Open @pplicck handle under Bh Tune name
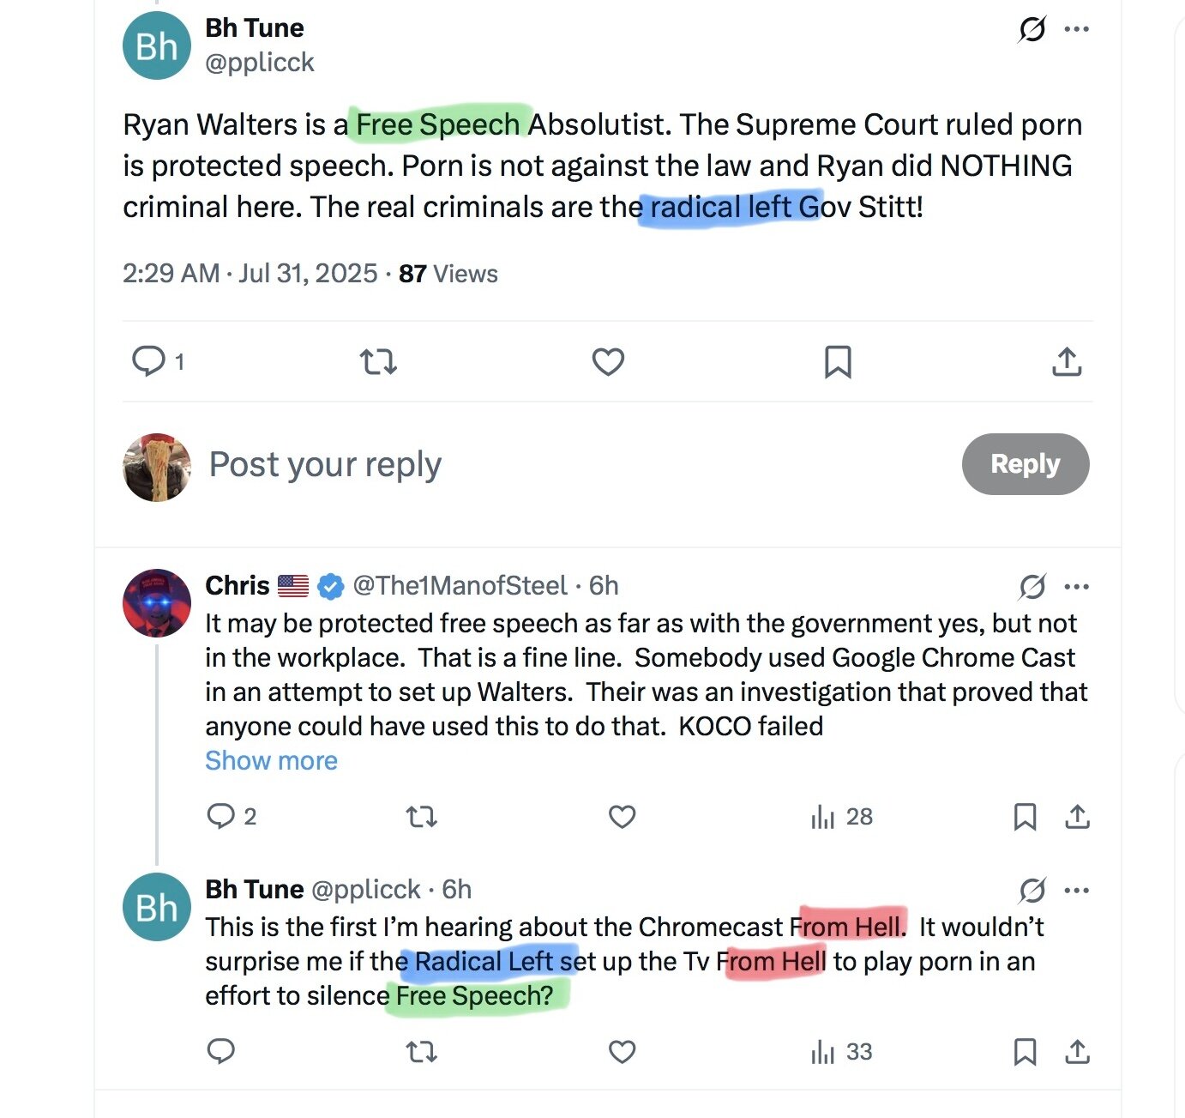This screenshot has height=1118, width=1185. pos(260,63)
